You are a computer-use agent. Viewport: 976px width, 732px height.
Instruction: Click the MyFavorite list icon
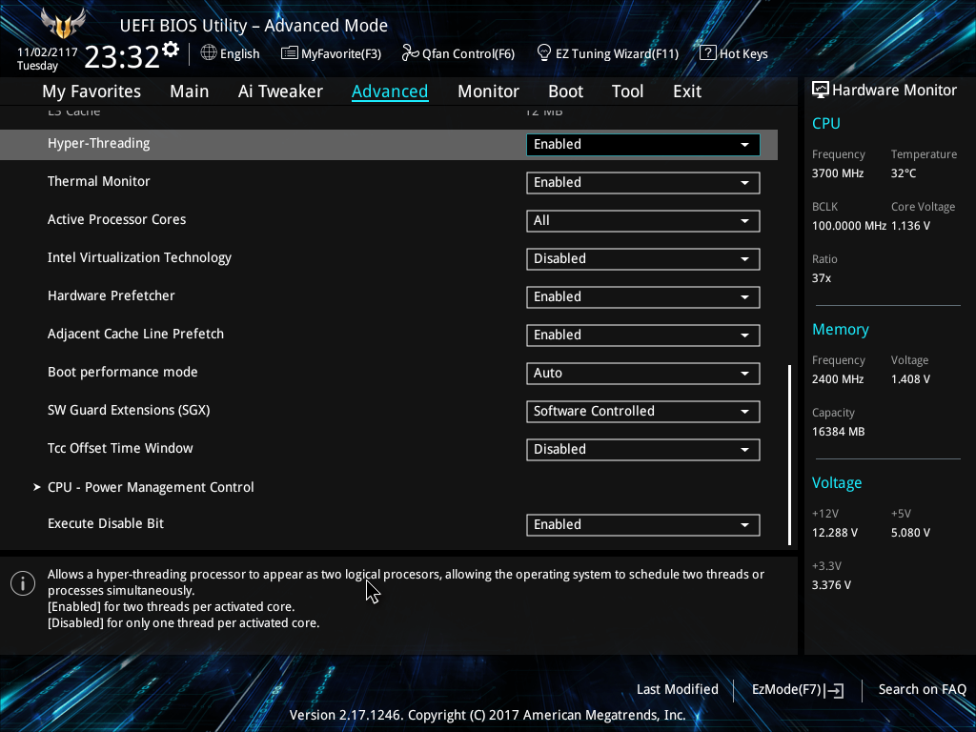(x=290, y=53)
